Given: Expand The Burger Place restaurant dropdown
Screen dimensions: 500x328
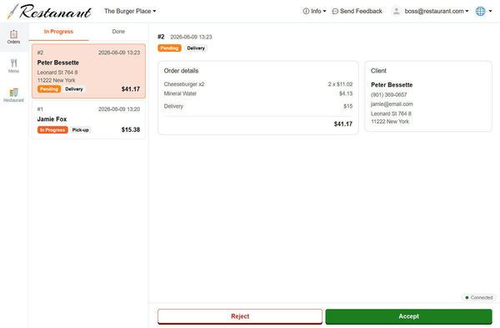Looking at the screenshot, I should pos(130,11).
